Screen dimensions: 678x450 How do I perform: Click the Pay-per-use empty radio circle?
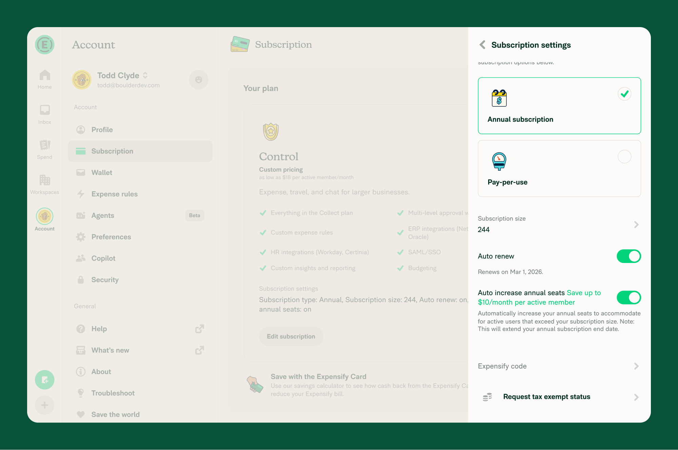[x=624, y=157]
